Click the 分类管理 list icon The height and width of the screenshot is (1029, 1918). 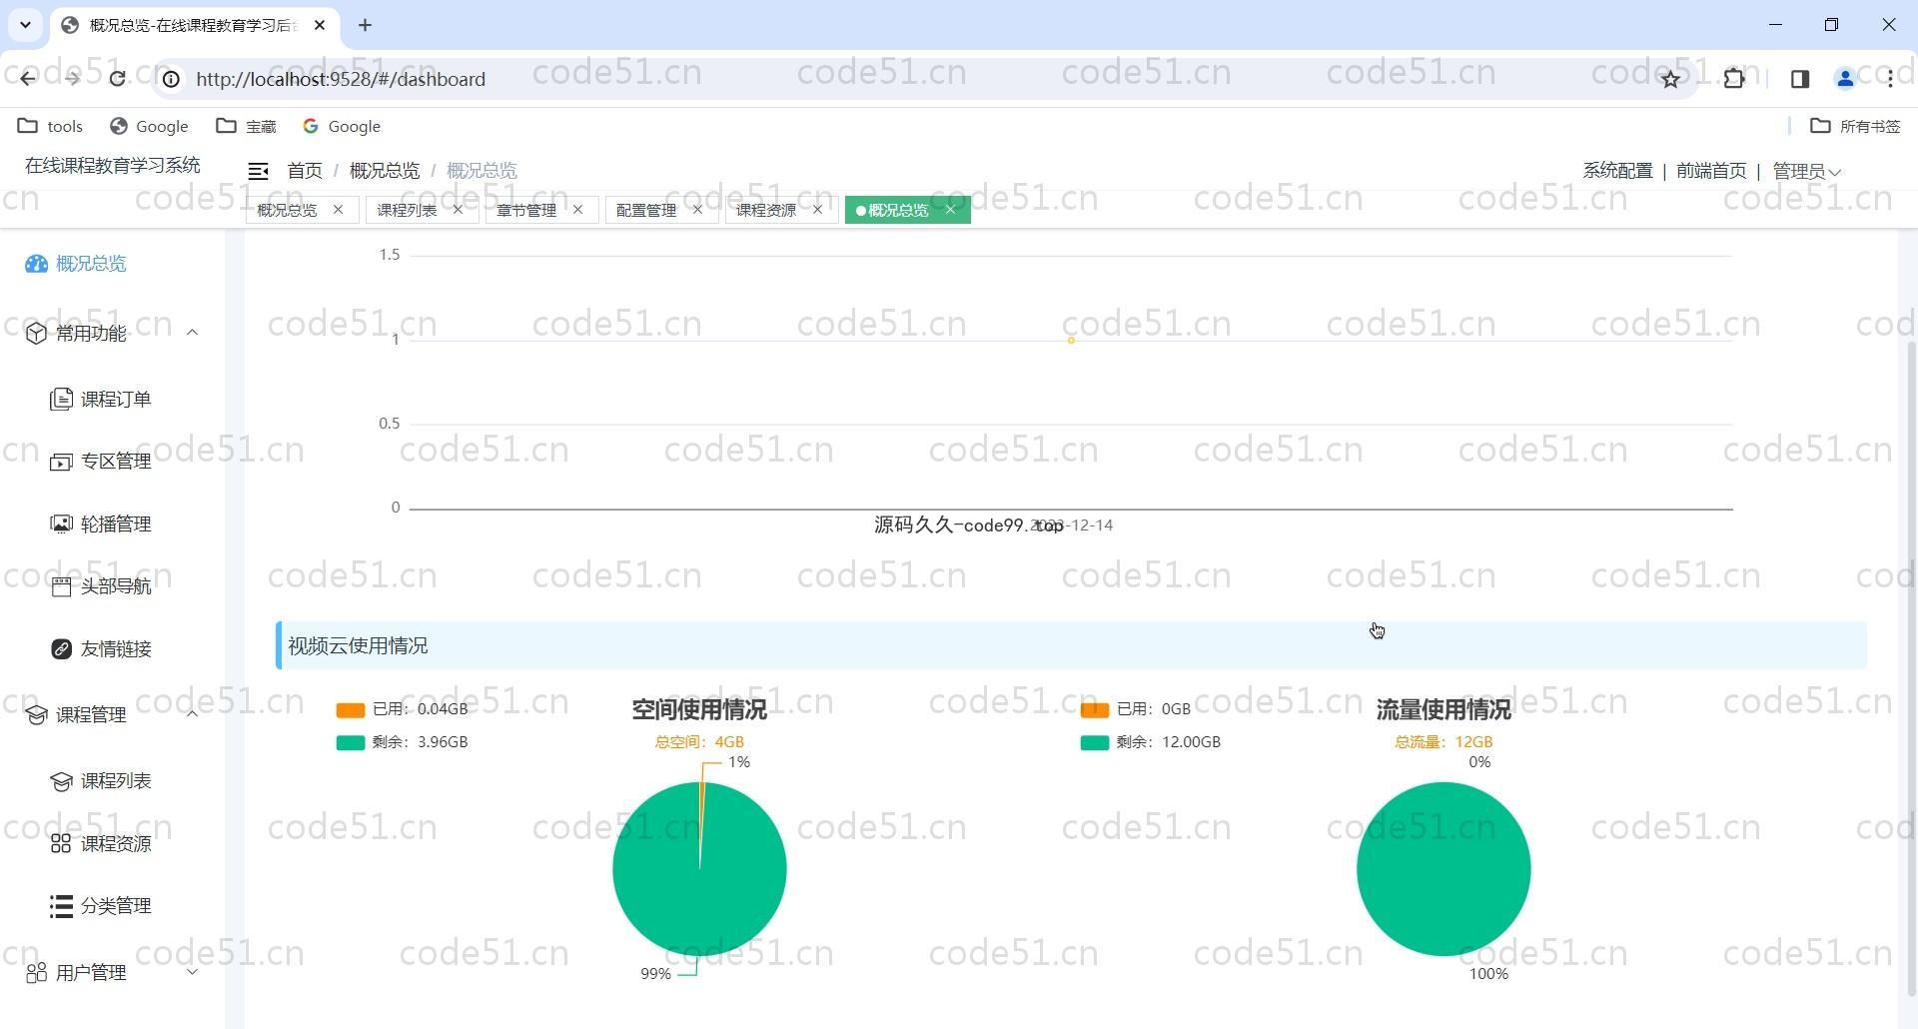(x=61, y=906)
